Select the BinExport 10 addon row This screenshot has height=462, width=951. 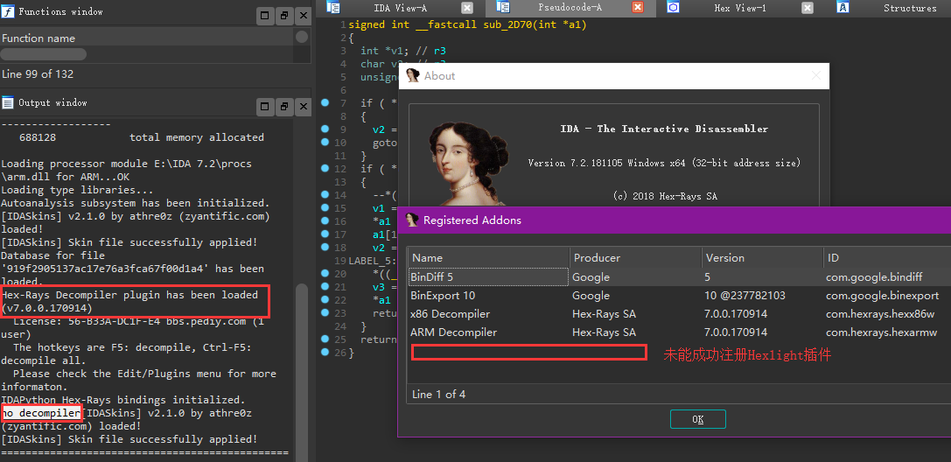pyautogui.click(x=679, y=296)
